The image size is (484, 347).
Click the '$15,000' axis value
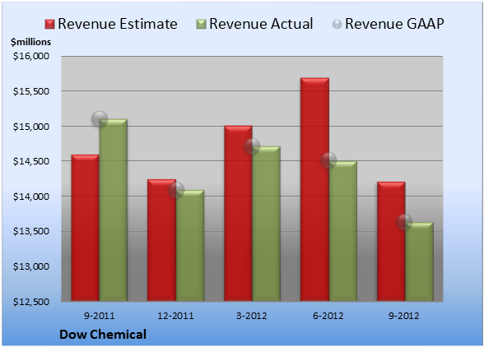point(31,127)
